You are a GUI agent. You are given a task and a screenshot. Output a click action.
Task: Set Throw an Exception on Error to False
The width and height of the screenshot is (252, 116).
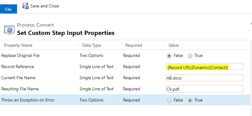[x=169, y=101]
